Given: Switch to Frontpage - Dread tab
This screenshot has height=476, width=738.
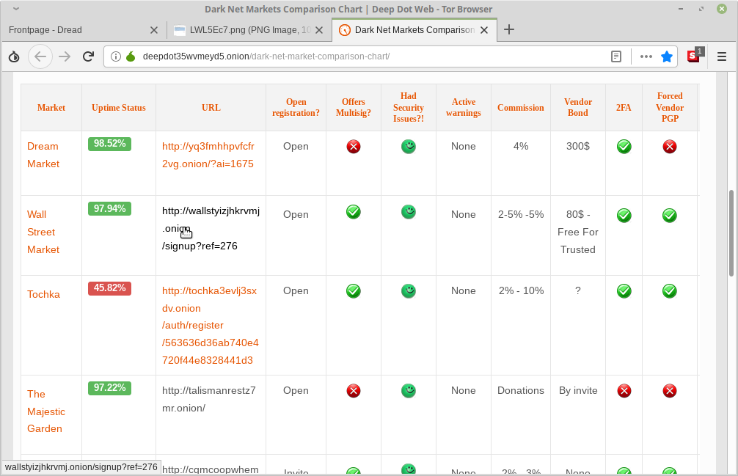Looking at the screenshot, I should (x=84, y=30).
